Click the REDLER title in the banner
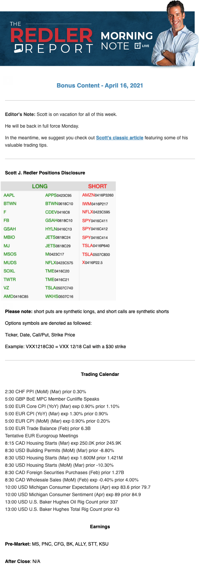The width and height of the screenshot is (200, 572). 51,36
